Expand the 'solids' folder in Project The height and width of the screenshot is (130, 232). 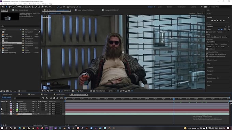tap(1, 50)
